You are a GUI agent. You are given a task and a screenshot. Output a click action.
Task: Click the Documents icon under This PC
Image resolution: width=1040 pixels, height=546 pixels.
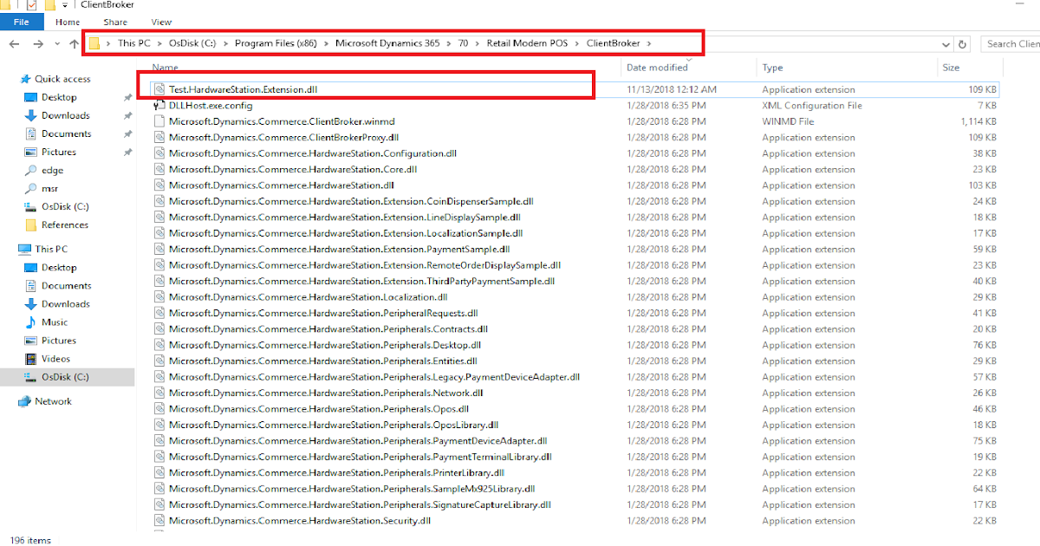(x=30, y=285)
